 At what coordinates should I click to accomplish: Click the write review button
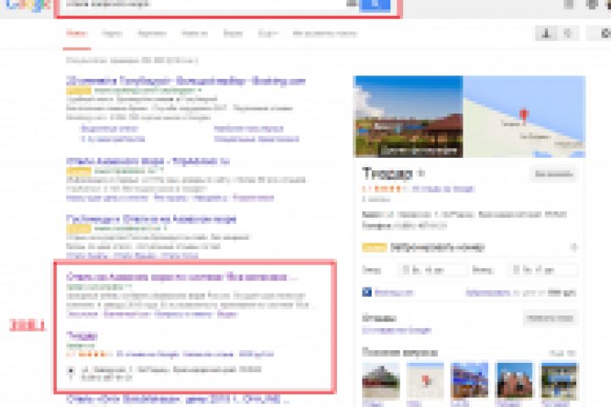point(550,318)
